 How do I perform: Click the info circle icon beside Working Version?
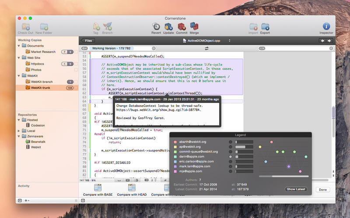click(154, 48)
